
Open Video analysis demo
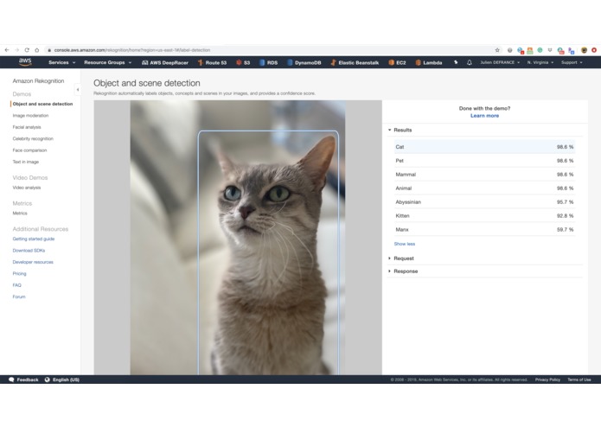pos(27,188)
